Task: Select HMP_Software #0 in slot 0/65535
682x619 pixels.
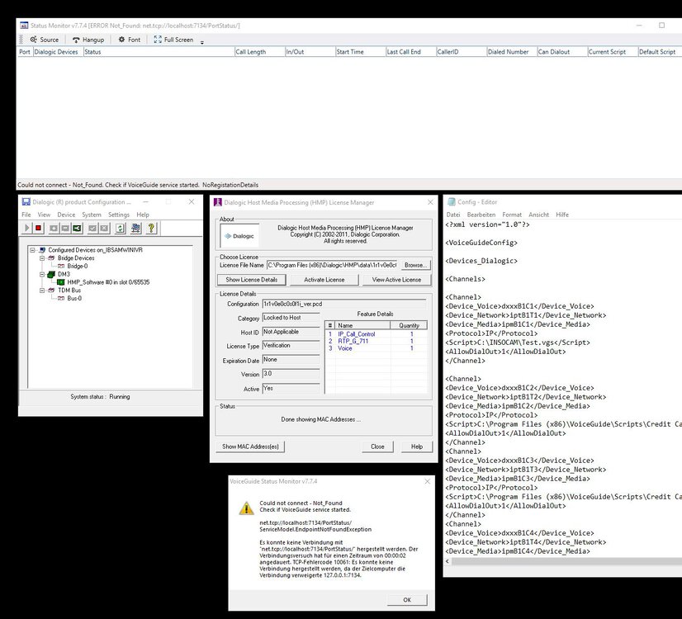Action: [108, 282]
